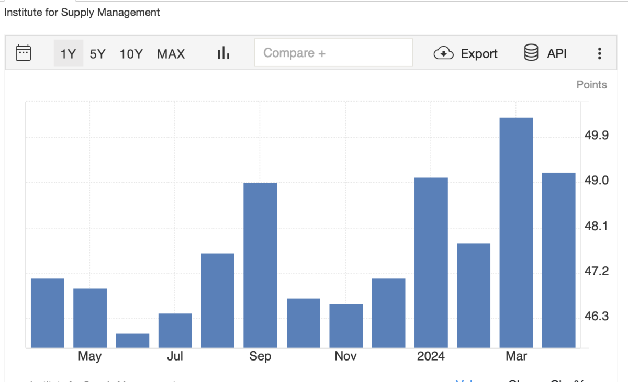
Task: Open the calendar date range picker
Action: coord(24,53)
